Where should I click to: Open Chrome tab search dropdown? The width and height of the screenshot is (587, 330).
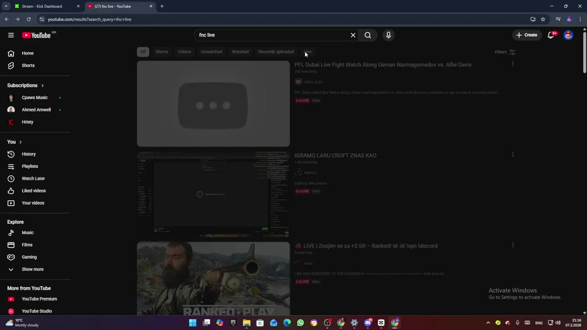point(6,6)
